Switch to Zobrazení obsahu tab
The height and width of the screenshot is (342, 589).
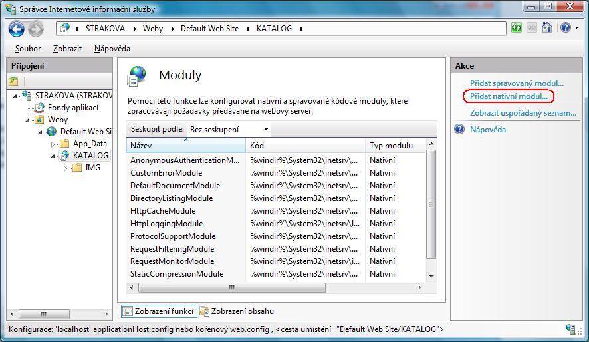(x=237, y=311)
